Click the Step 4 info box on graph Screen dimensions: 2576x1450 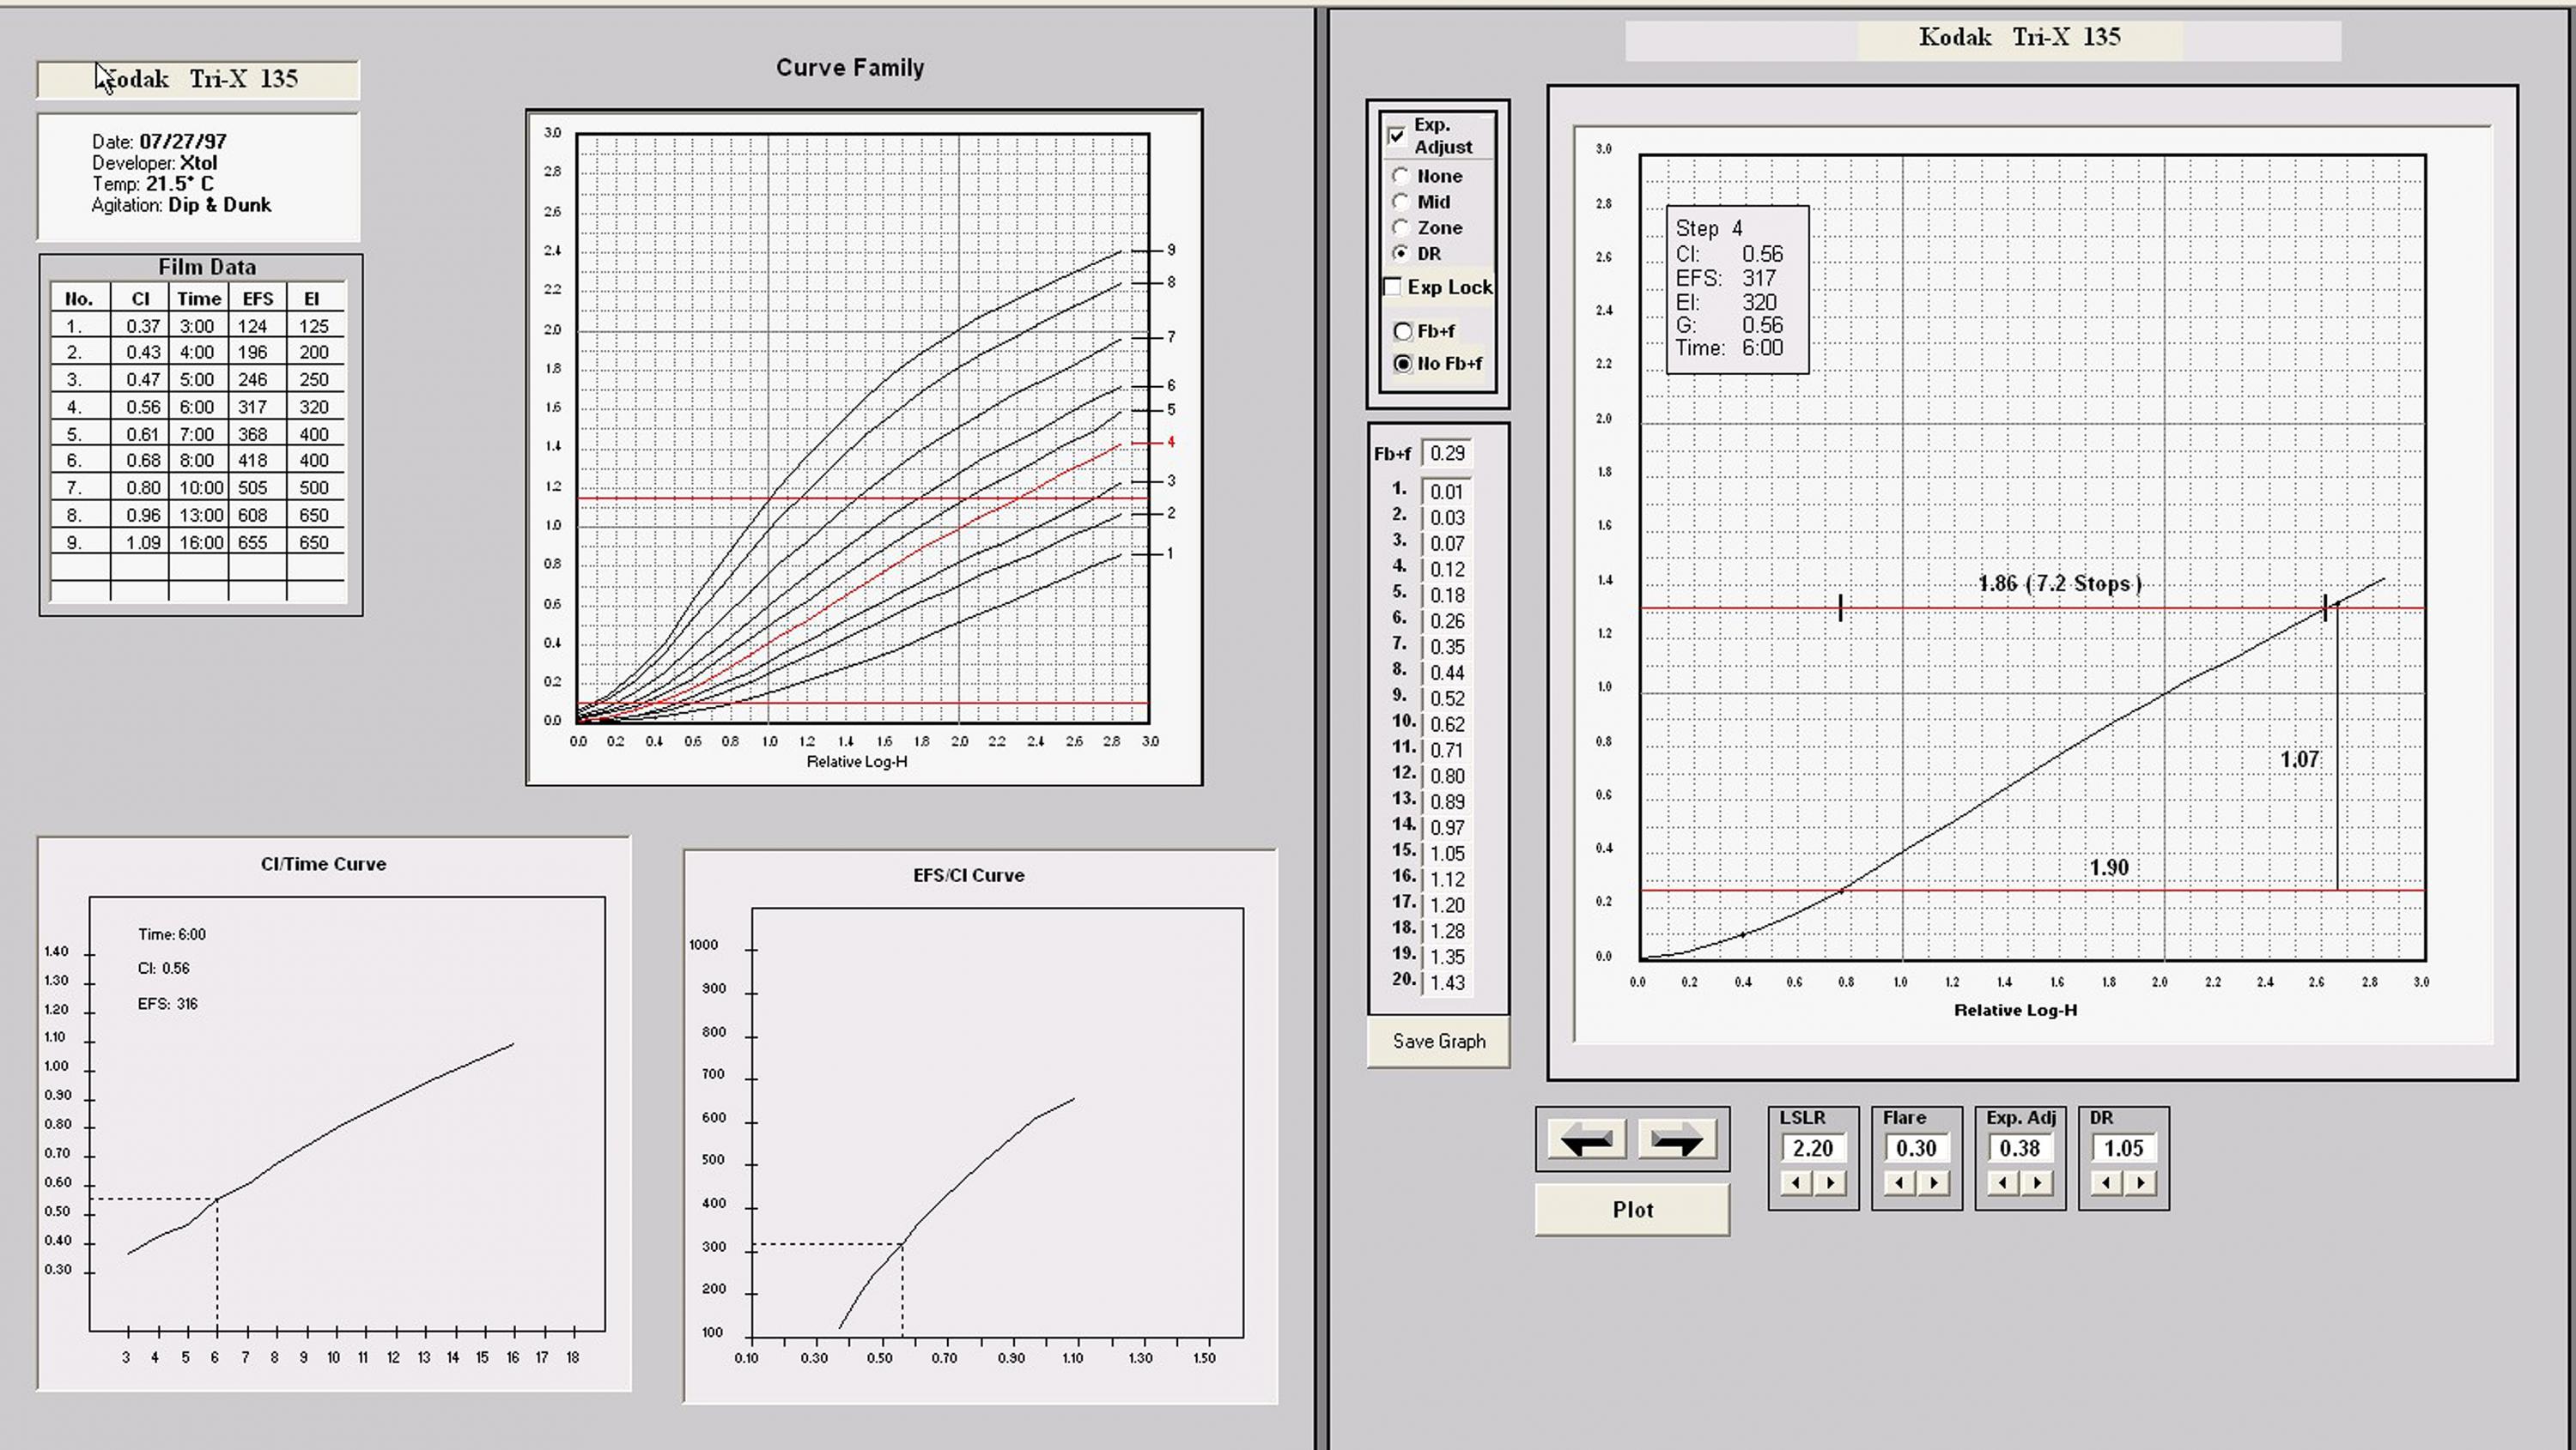1737,290
